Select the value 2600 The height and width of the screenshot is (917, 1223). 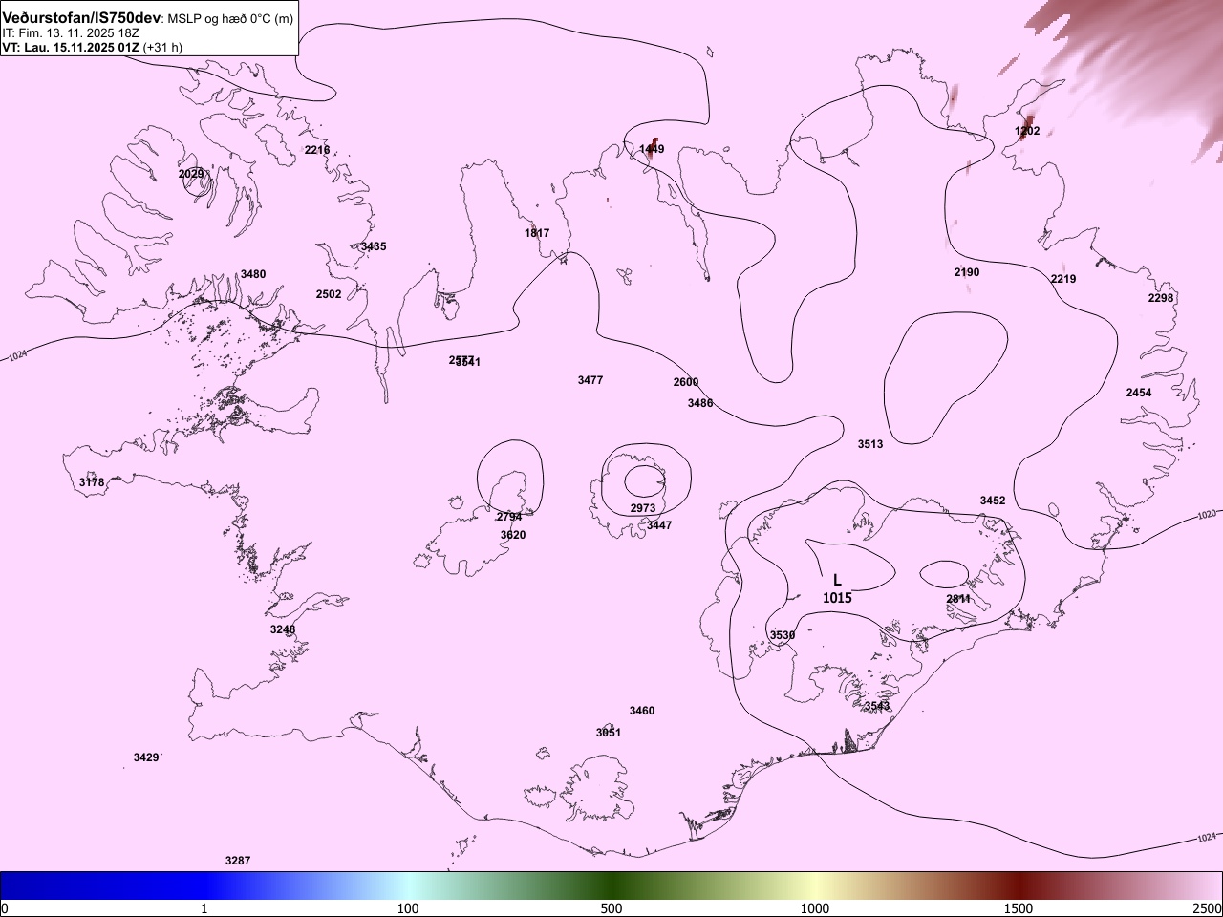686,382
